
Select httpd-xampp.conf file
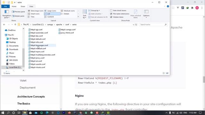(x=67, y=30)
